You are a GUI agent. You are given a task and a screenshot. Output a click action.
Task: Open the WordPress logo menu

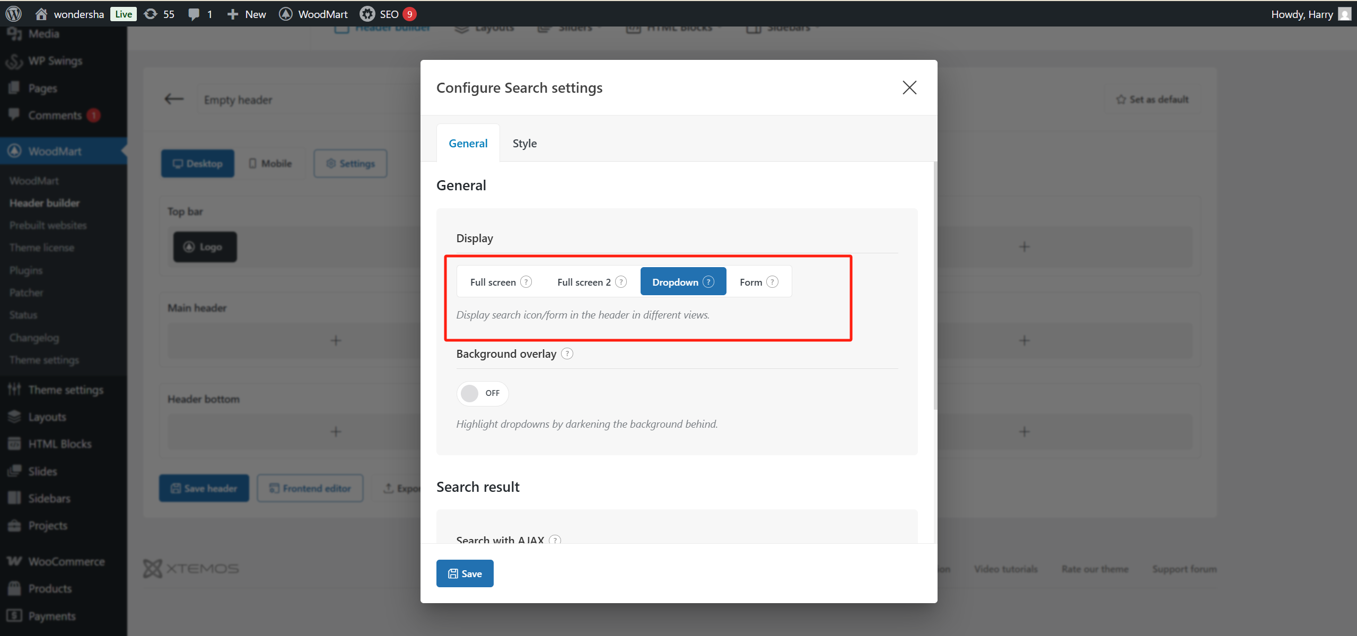(x=13, y=14)
